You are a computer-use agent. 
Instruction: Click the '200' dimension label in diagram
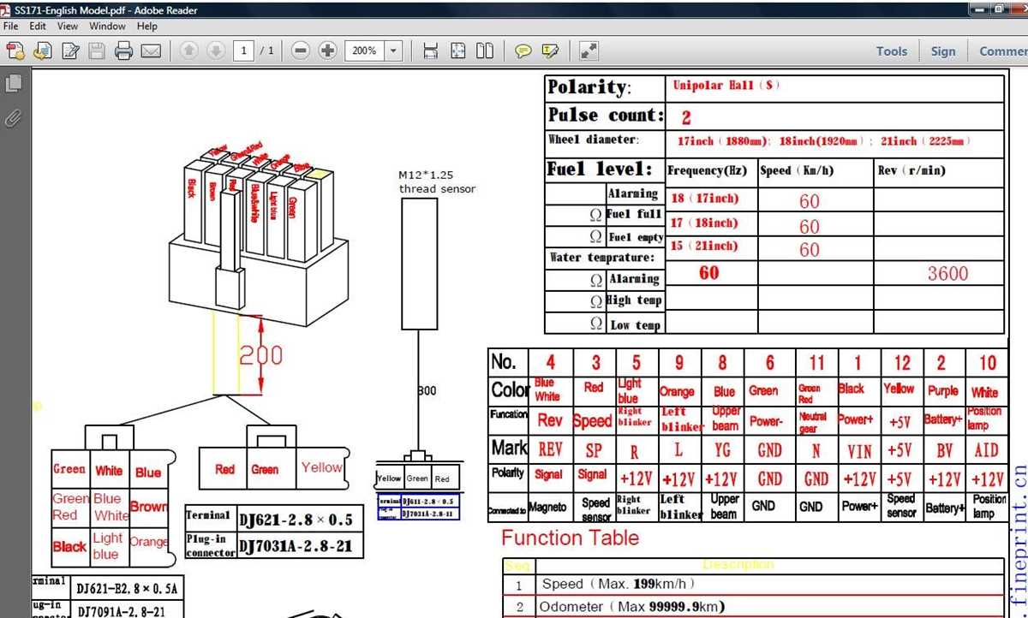[260, 355]
